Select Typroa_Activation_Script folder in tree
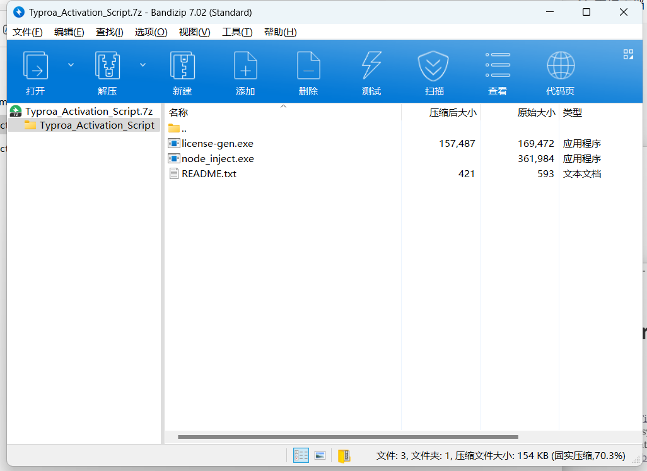The width and height of the screenshot is (647, 471). tap(97, 125)
